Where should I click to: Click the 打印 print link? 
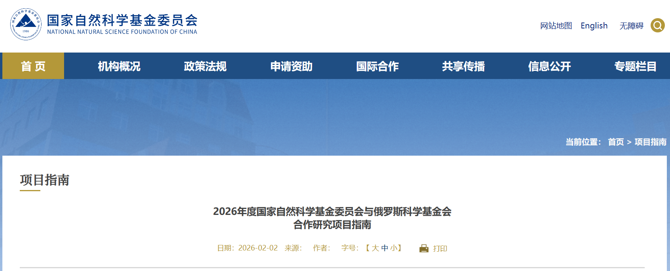440,248
